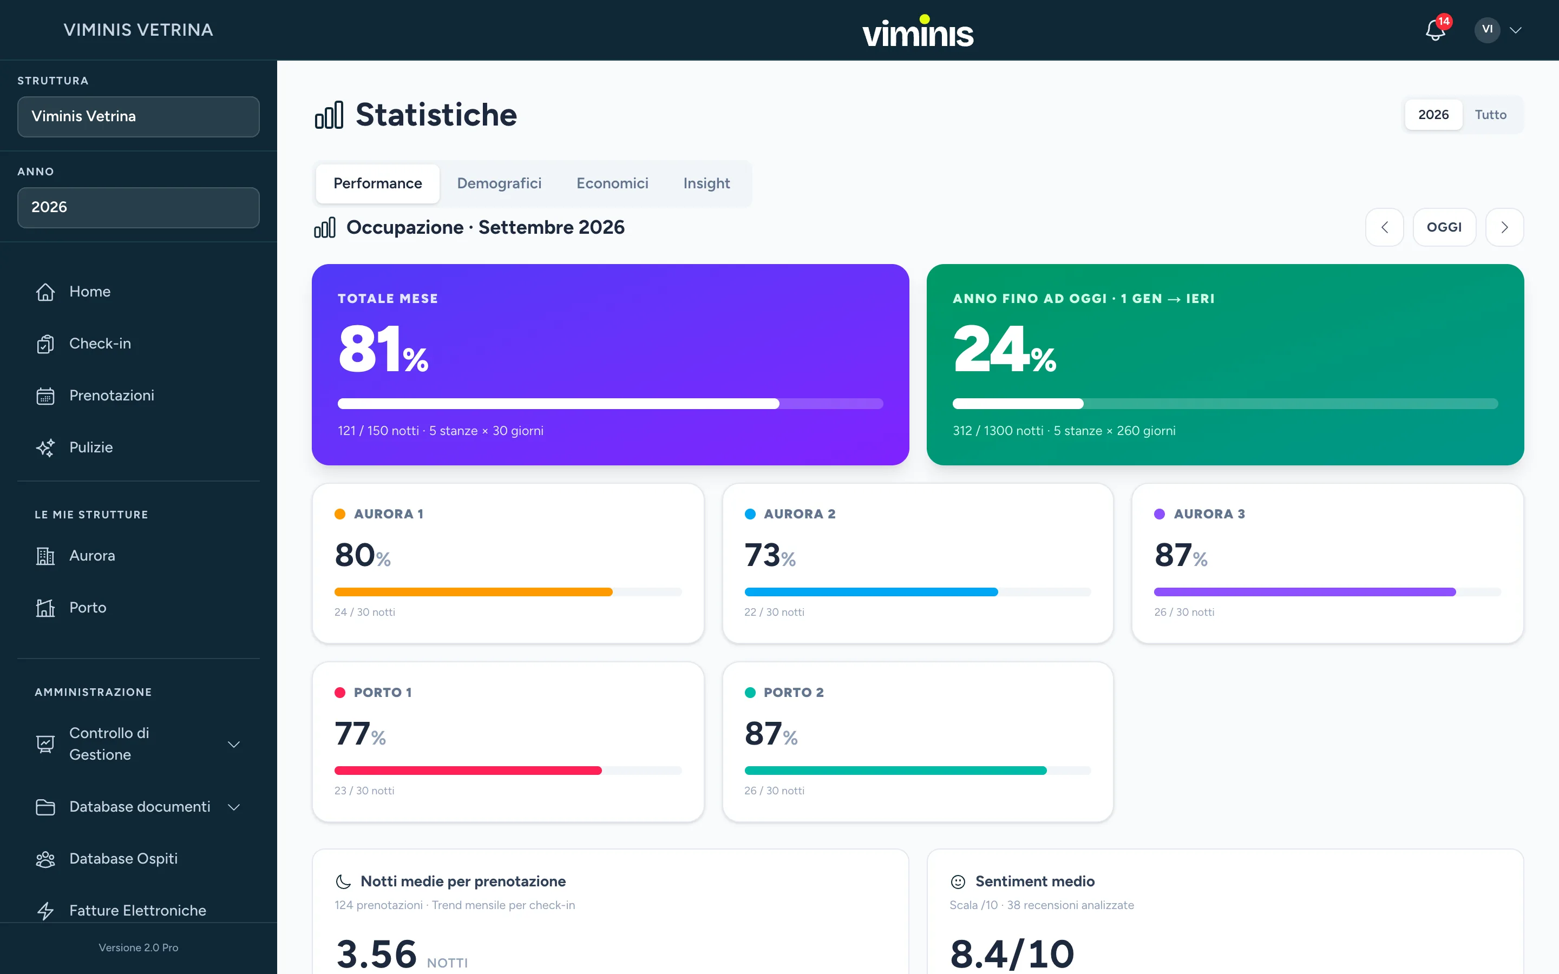This screenshot has height=974, width=1559.
Task: Open the Anno 2026 selector
Action: [x=139, y=207]
